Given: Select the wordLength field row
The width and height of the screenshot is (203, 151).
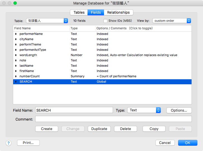Looking at the screenshot, I should pos(102,55).
